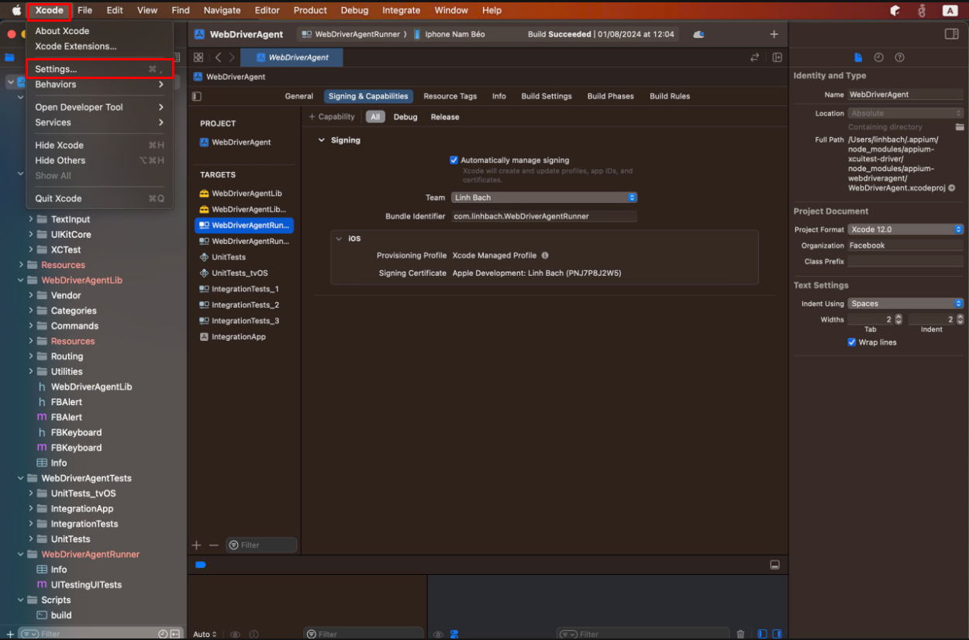The image size is (969, 640).
Task: Open the Project Format dropdown
Action: [x=905, y=229]
